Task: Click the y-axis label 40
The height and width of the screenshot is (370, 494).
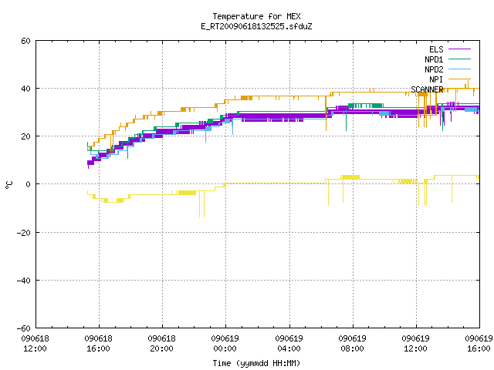Action: (x=25, y=89)
